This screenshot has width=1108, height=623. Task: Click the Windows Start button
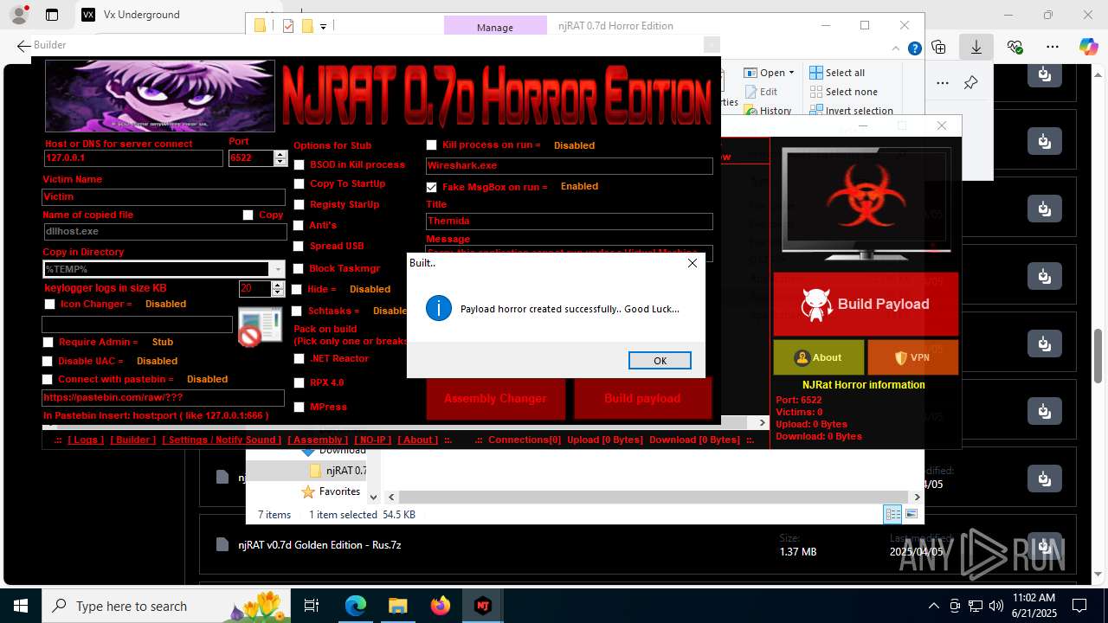(x=19, y=606)
